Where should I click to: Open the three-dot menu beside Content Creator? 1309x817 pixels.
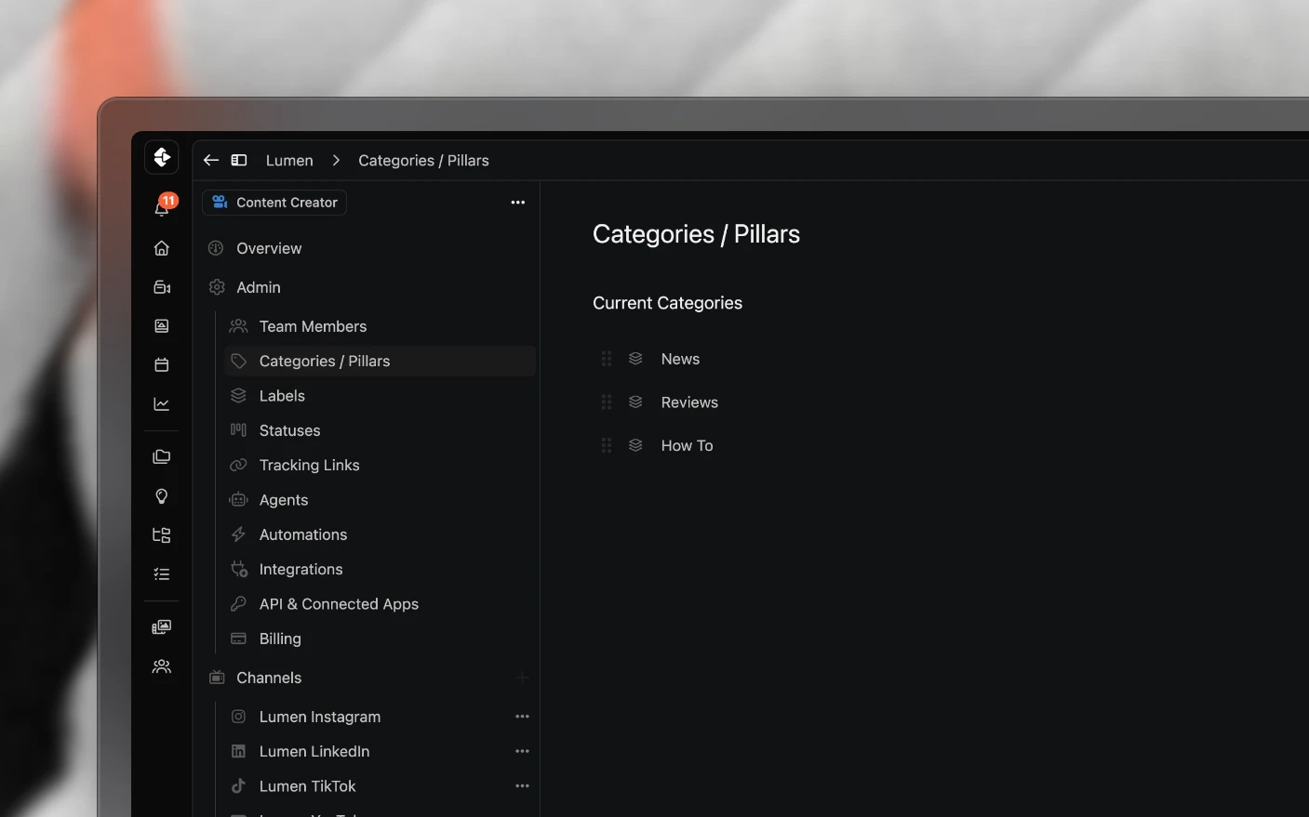(x=518, y=203)
